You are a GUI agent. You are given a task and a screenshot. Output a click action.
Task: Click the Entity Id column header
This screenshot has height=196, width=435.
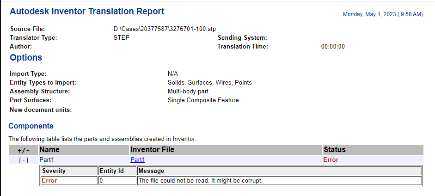point(111,171)
